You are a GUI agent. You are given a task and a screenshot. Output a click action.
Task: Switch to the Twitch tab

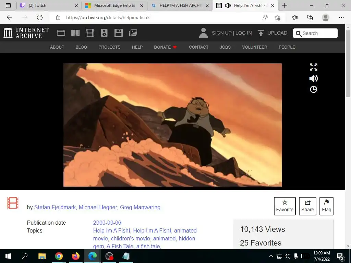(48, 5)
